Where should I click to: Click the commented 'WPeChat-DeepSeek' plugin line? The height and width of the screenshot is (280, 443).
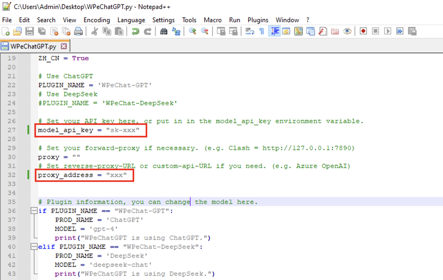(108, 103)
